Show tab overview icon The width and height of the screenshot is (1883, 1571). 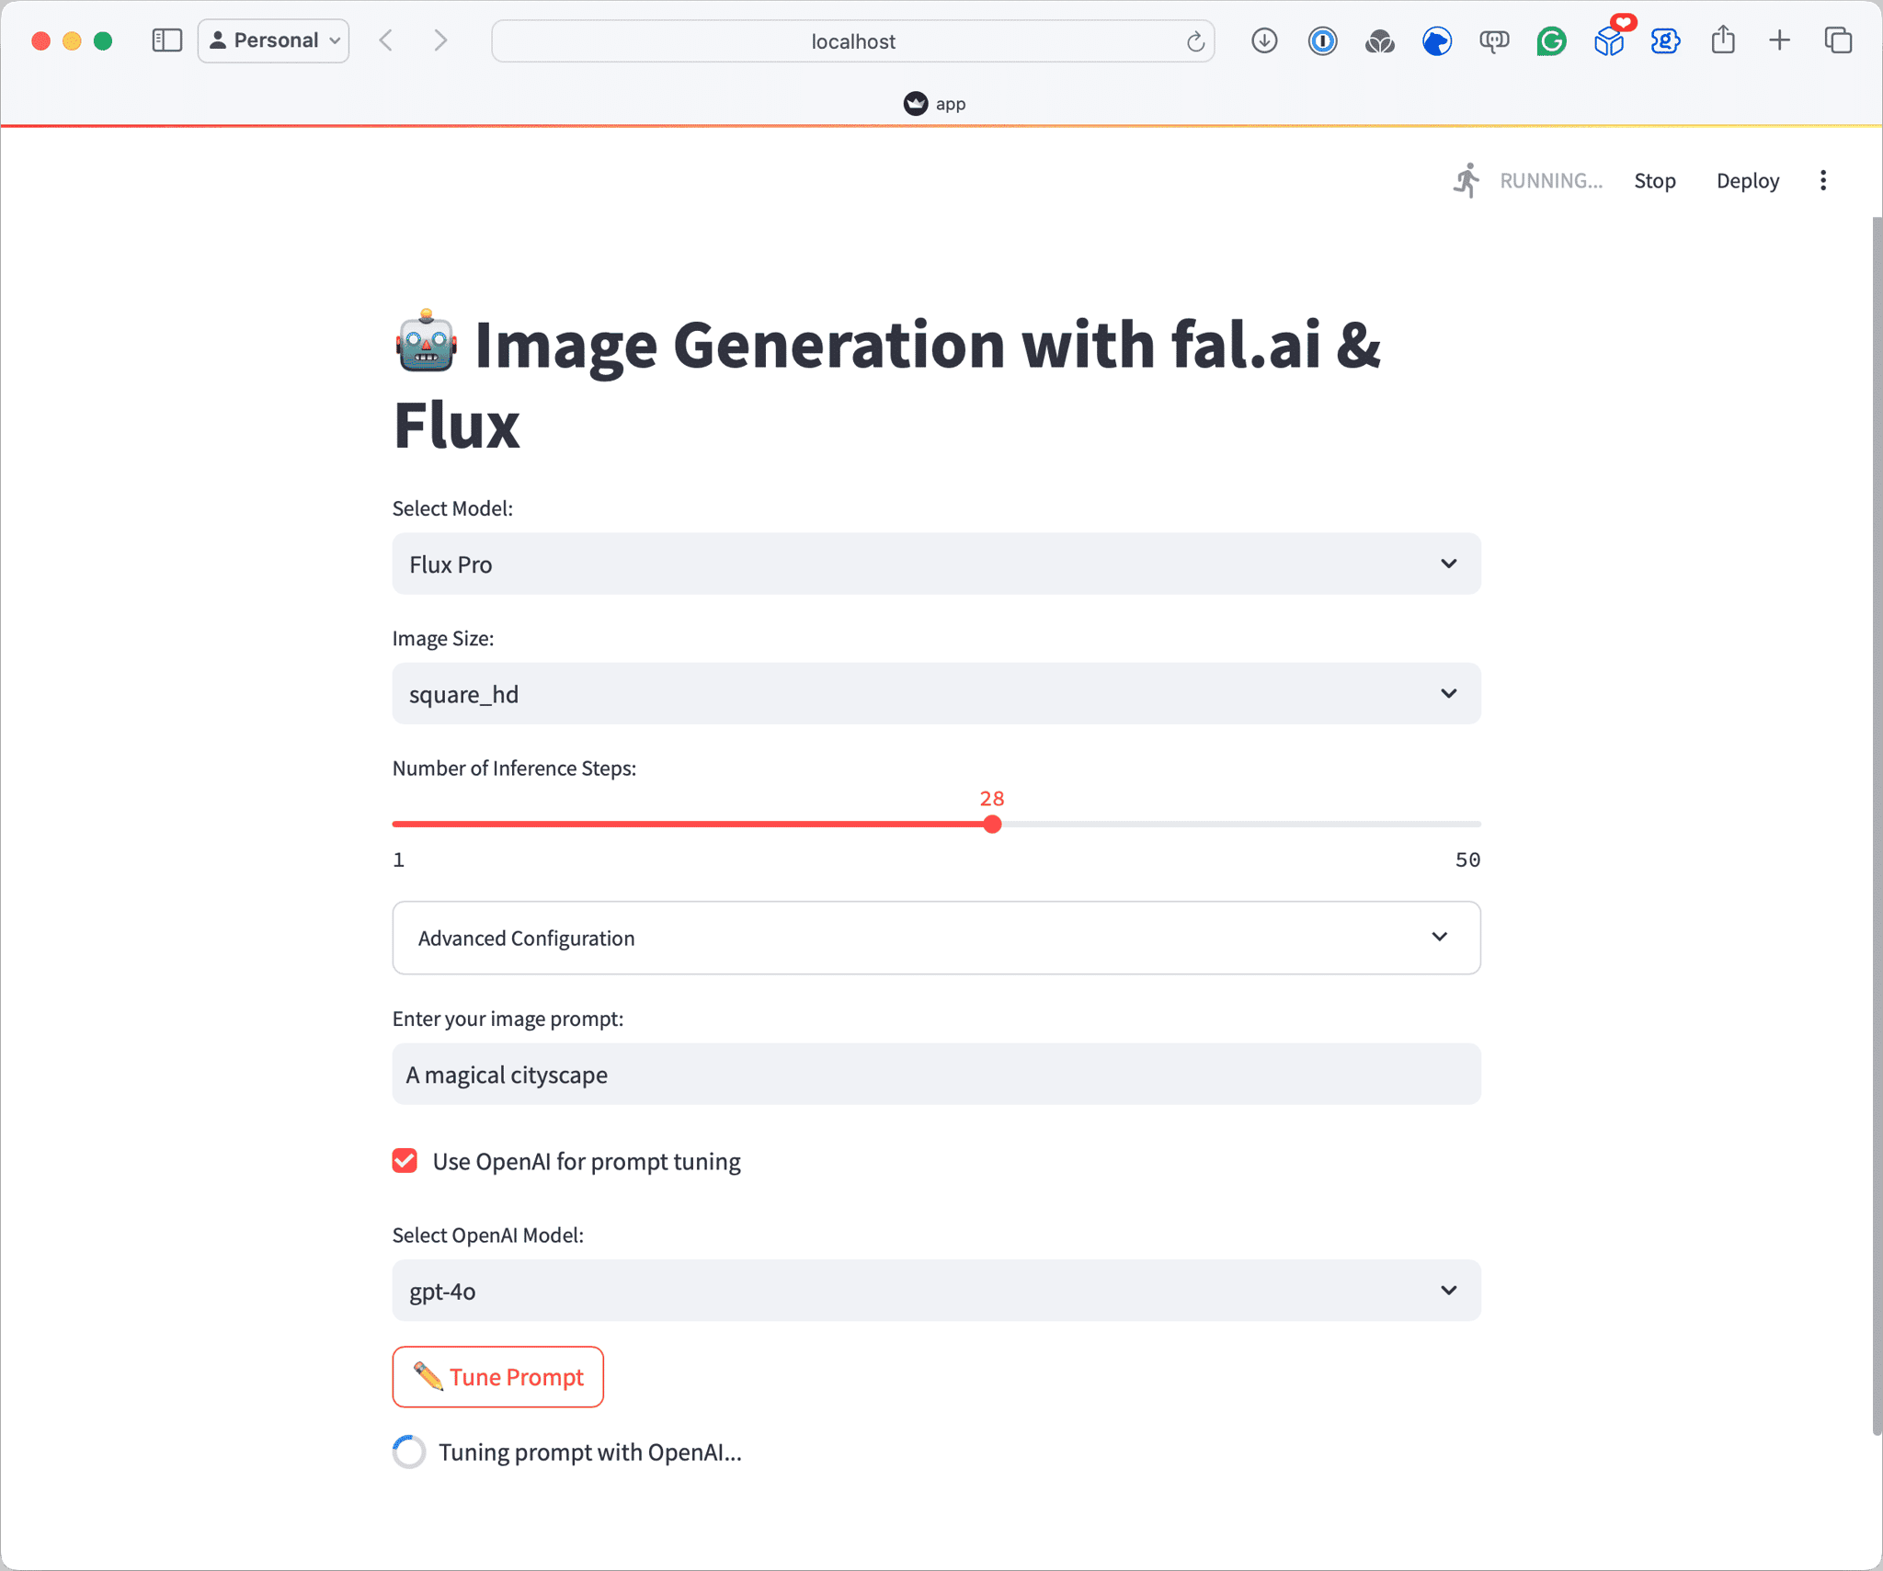1838,40
